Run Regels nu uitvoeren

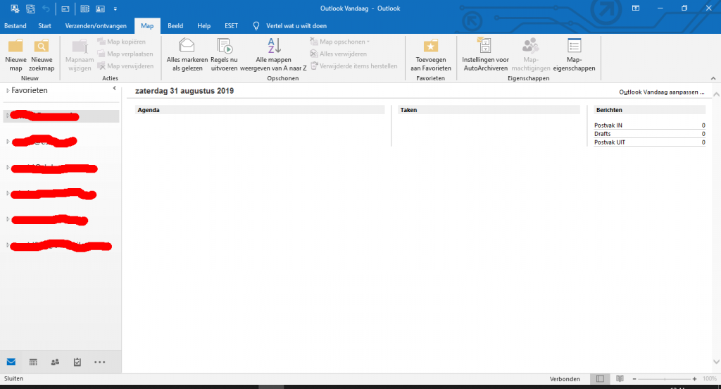coord(224,55)
